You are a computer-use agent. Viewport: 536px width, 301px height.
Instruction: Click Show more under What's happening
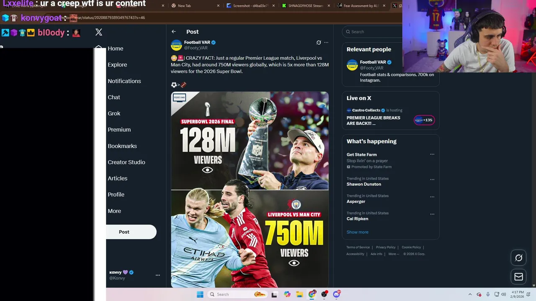tap(358, 232)
